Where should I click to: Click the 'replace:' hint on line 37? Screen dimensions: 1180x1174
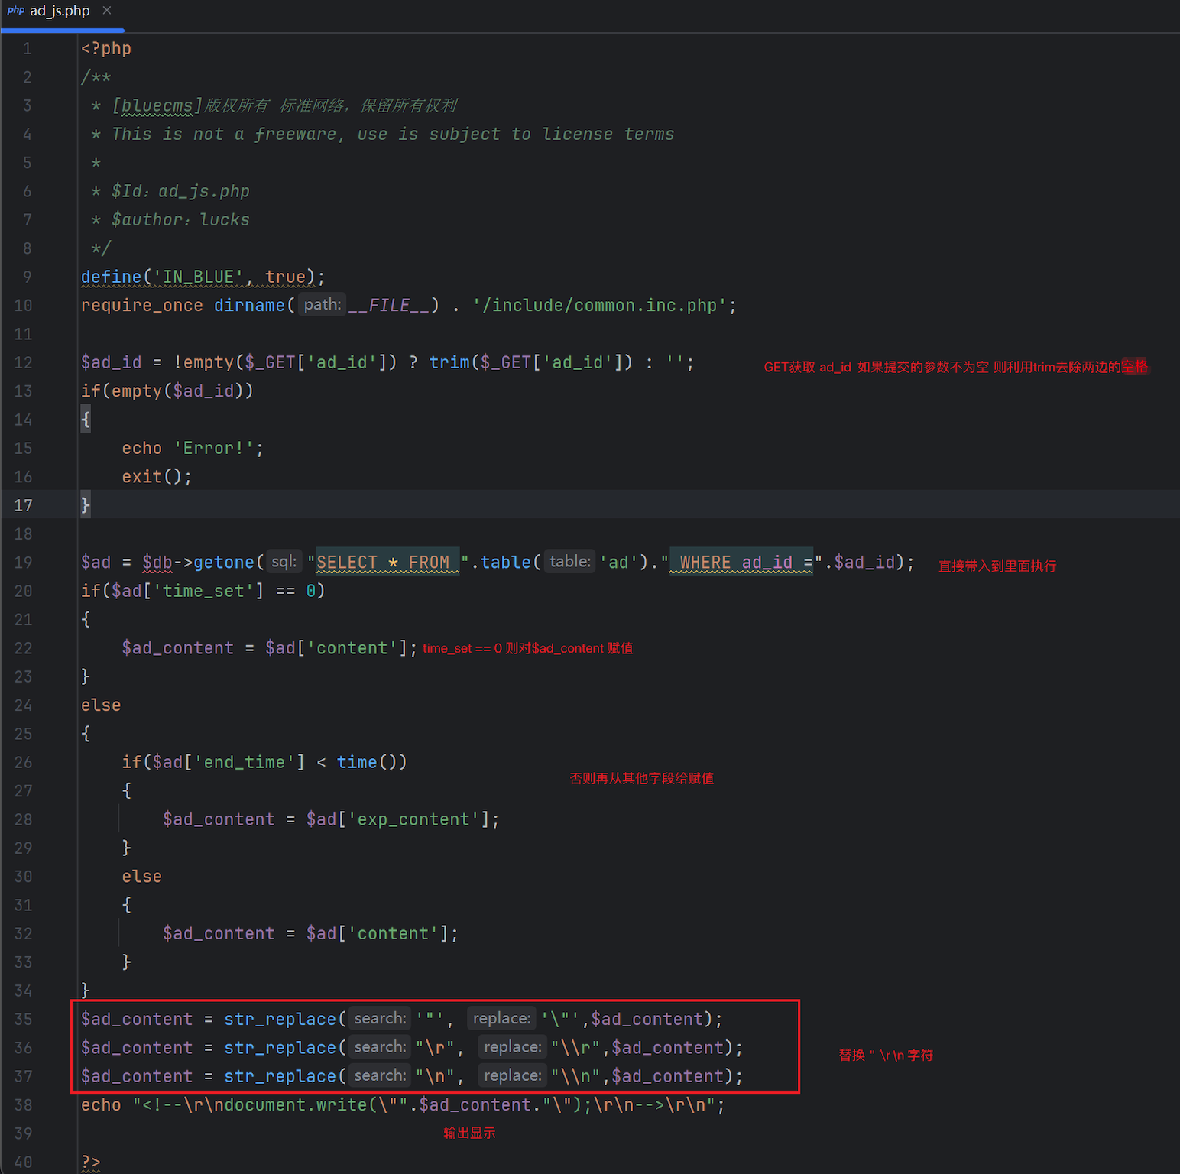click(513, 1075)
